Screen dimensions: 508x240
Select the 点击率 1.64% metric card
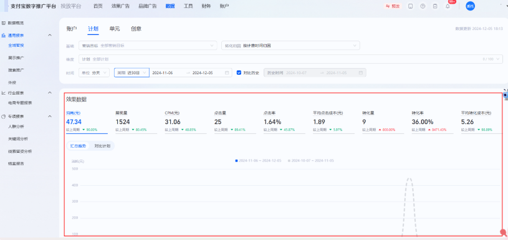click(284, 122)
